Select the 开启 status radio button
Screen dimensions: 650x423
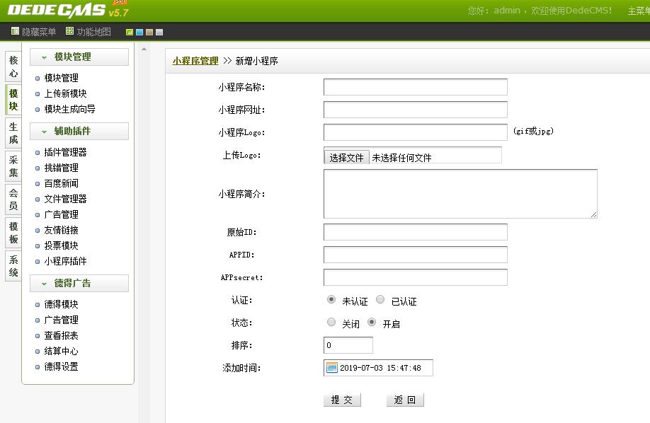(x=372, y=322)
